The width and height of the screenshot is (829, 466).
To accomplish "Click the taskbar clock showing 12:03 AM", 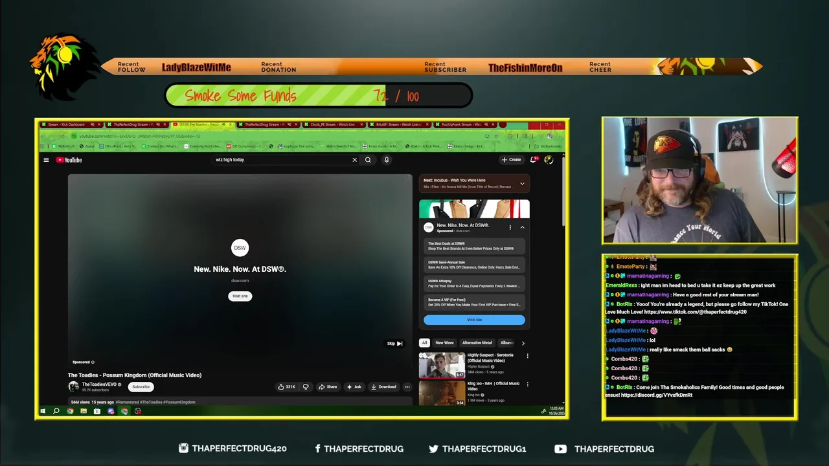I will click(x=557, y=411).
